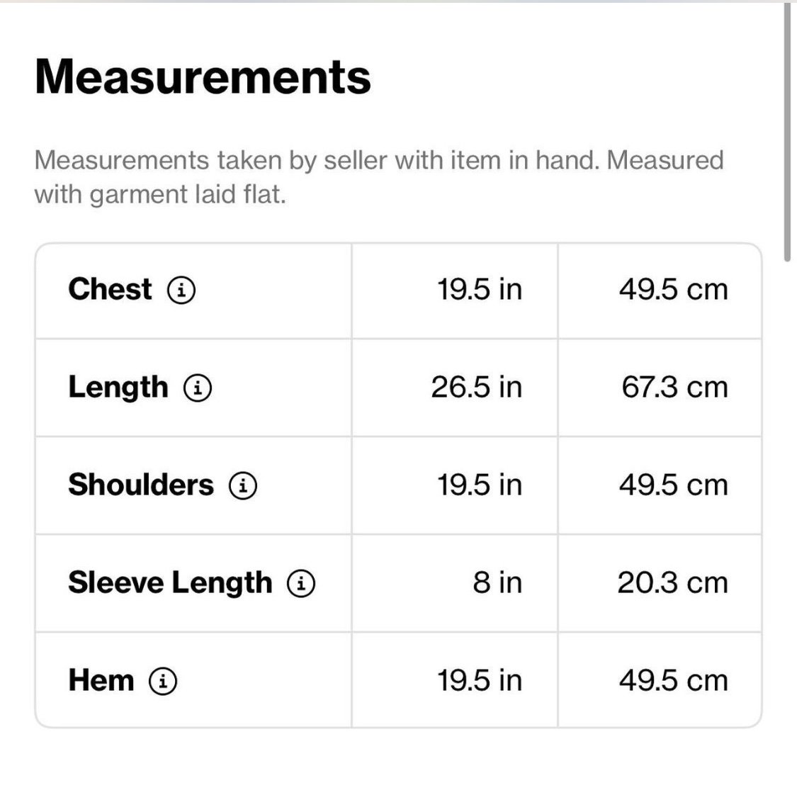Select the Chest row label
Viewport: 797px width, 795px height.
110,289
